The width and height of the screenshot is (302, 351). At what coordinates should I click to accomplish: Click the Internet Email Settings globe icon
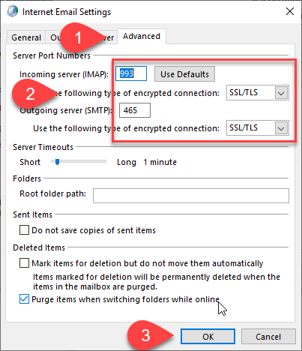click(x=12, y=11)
